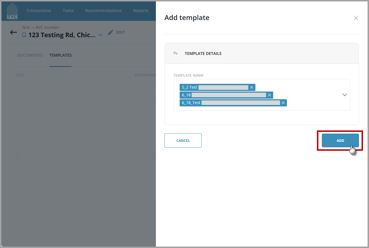Remove the 5_2 Test template chip
The image size is (369, 248).
point(252,87)
